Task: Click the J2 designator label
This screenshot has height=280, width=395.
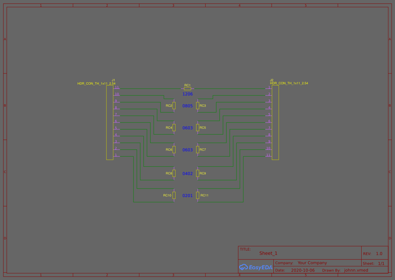Action: [x=272, y=80]
